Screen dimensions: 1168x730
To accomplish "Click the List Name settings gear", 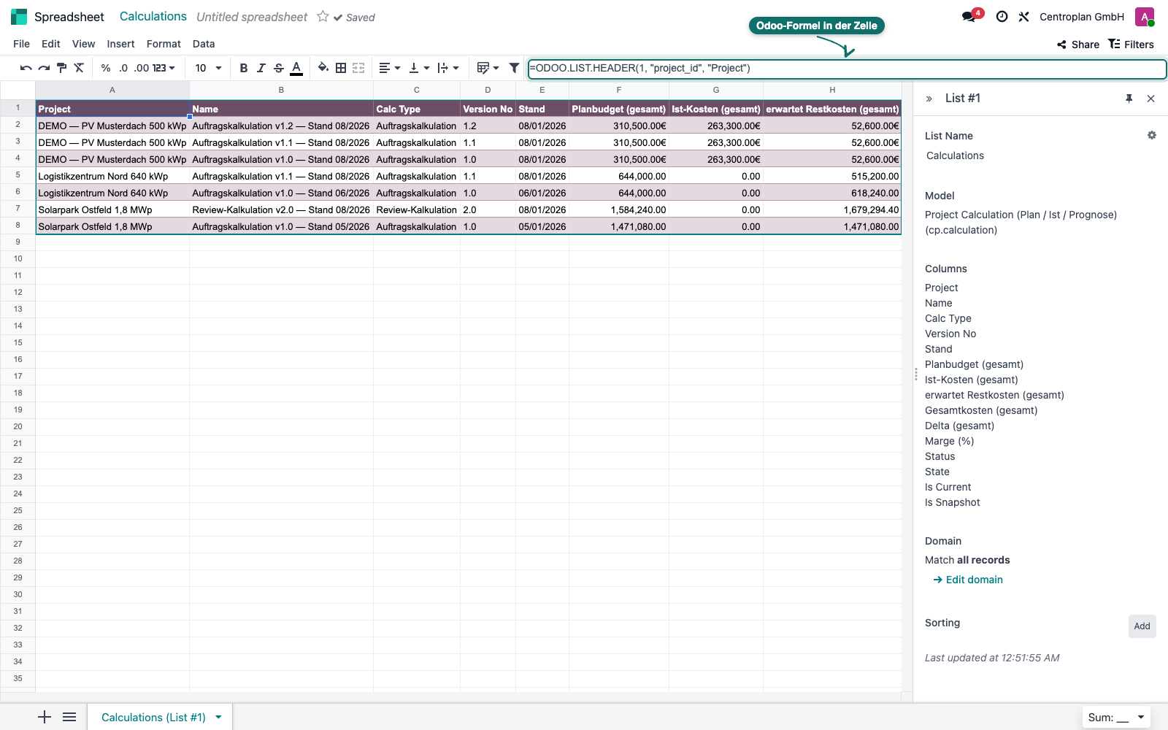I will point(1152,135).
